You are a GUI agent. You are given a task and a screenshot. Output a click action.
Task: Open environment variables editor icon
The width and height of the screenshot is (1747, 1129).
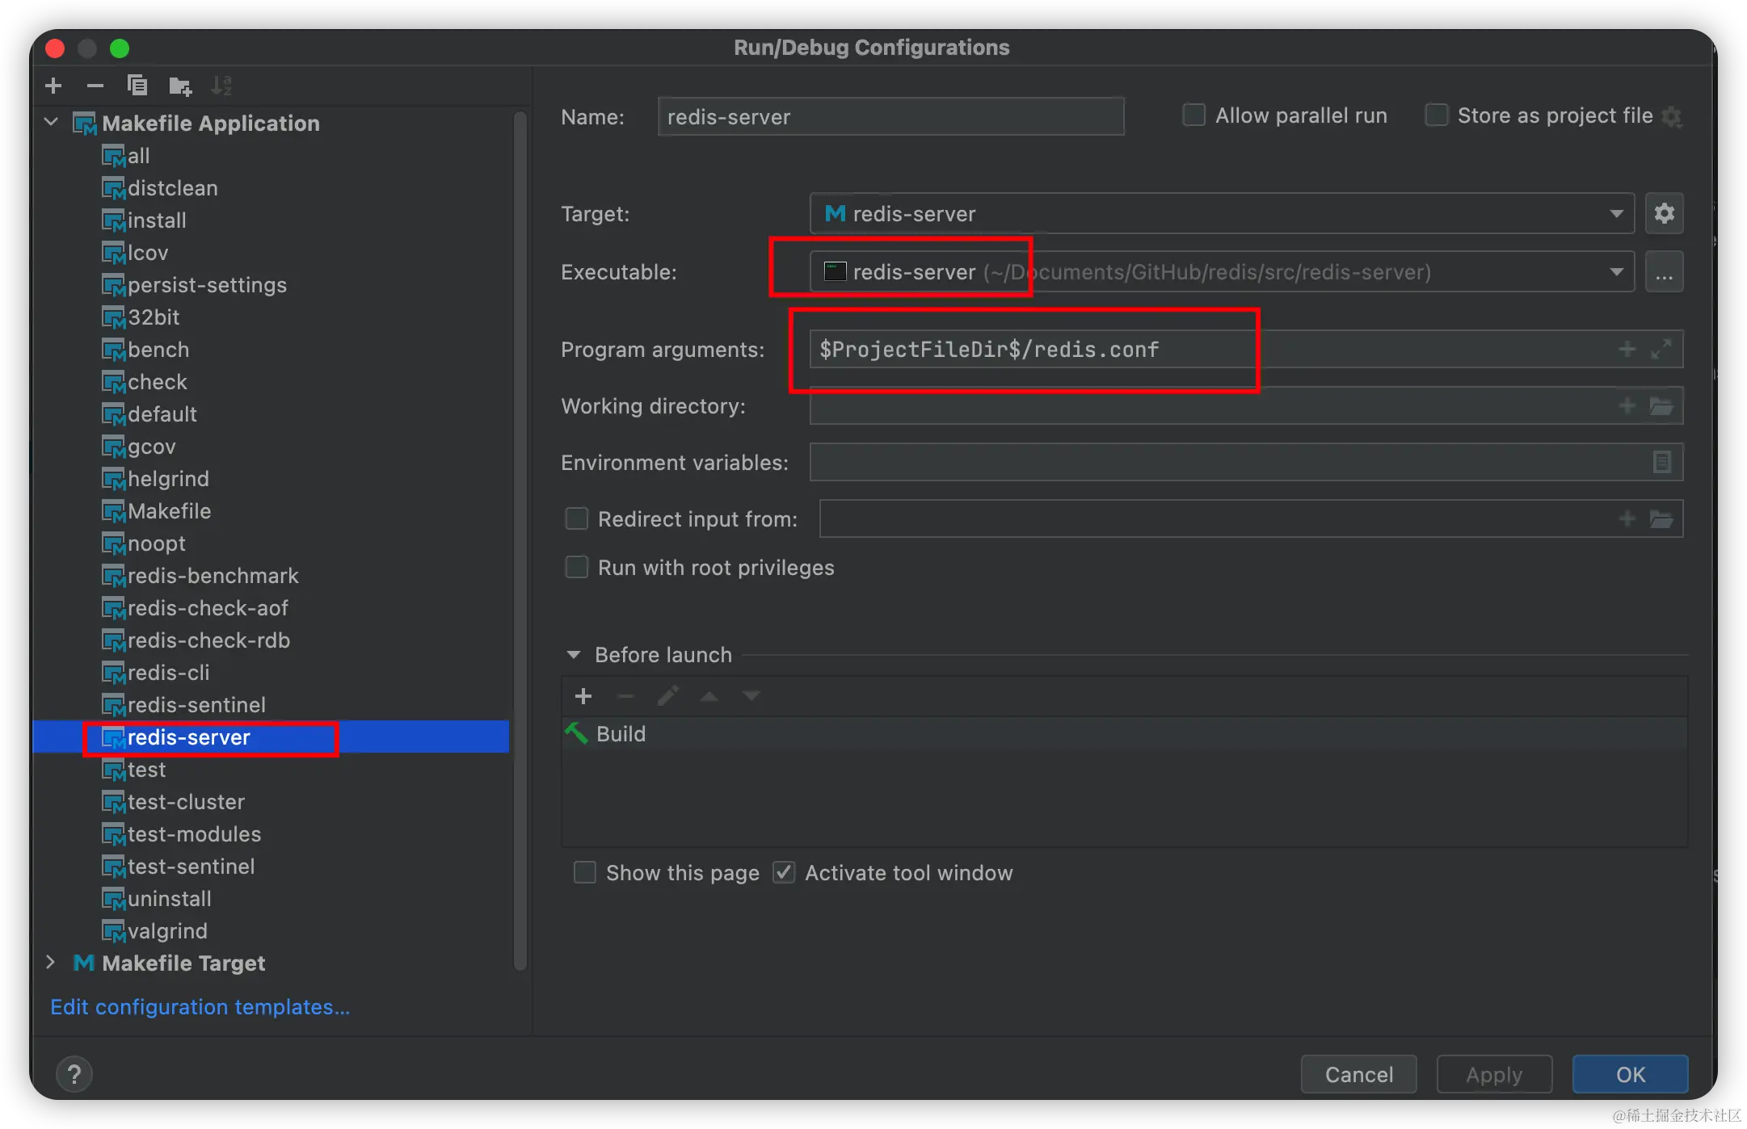coord(1661,462)
